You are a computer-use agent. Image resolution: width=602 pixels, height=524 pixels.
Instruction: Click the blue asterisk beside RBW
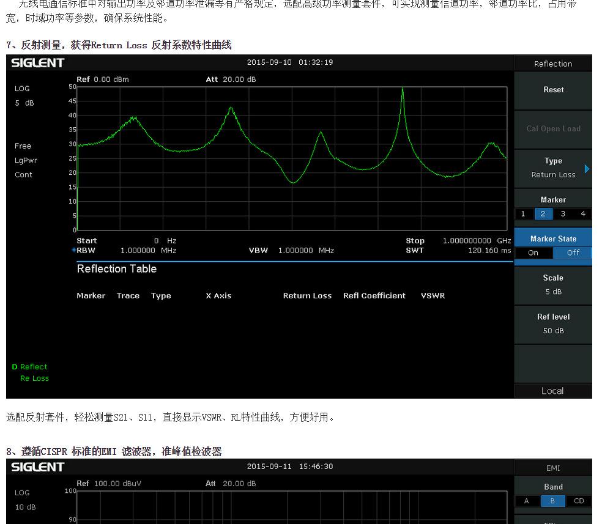[74, 250]
